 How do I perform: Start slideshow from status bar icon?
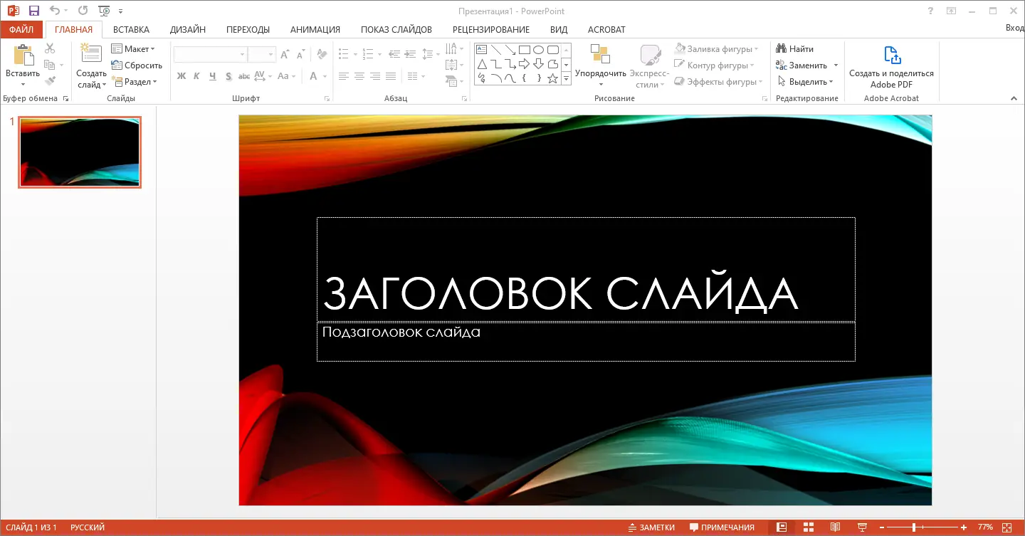[861, 527]
